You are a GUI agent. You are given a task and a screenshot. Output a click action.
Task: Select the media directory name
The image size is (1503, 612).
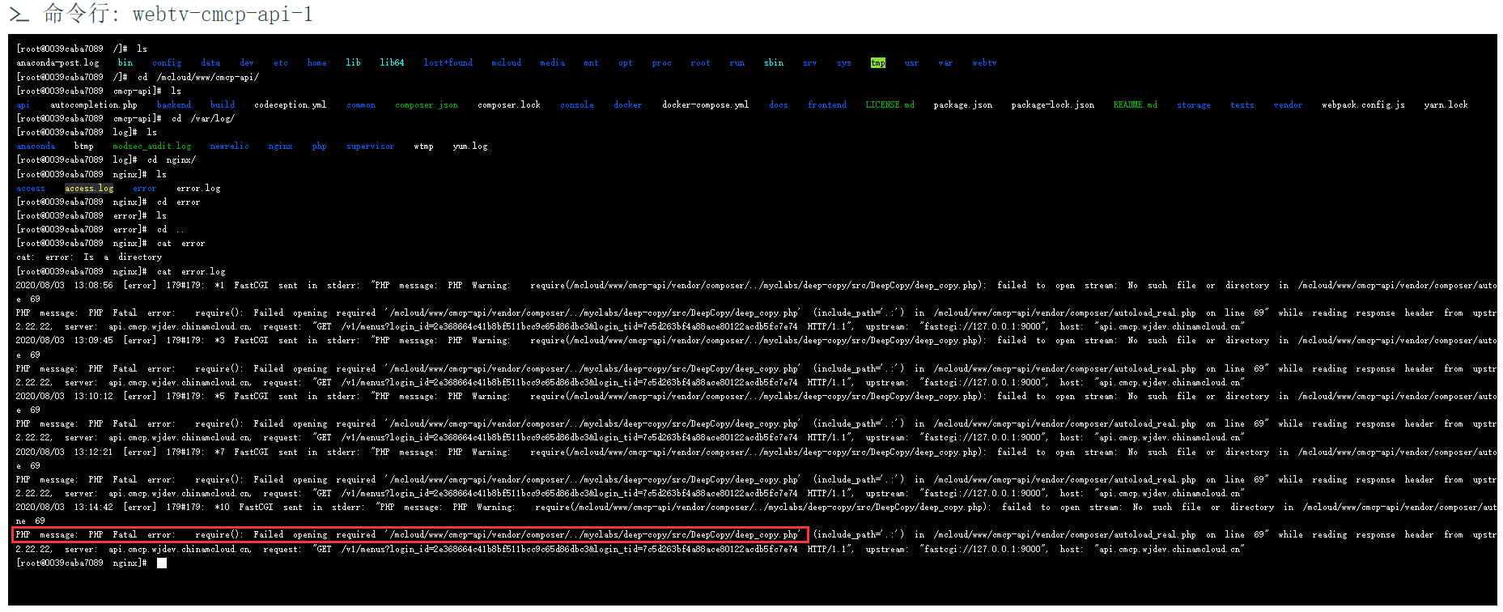[x=552, y=62]
